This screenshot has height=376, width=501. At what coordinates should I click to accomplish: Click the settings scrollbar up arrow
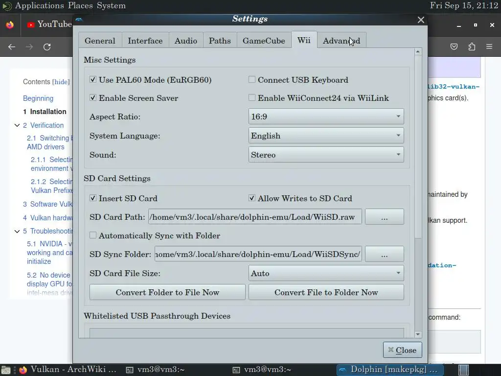click(418, 52)
